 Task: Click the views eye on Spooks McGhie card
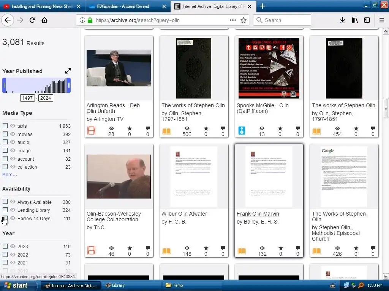pyautogui.click(x=262, y=128)
